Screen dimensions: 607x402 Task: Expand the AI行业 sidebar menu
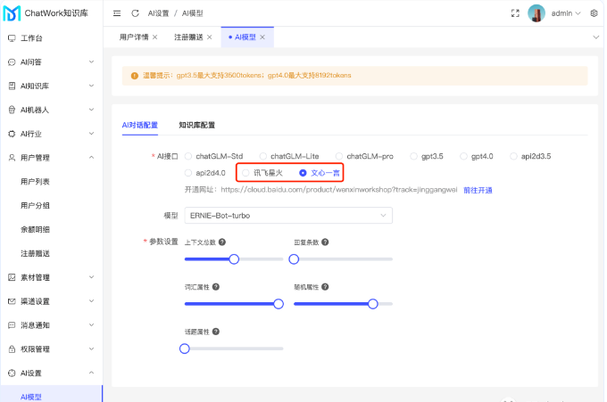[91, 134]
